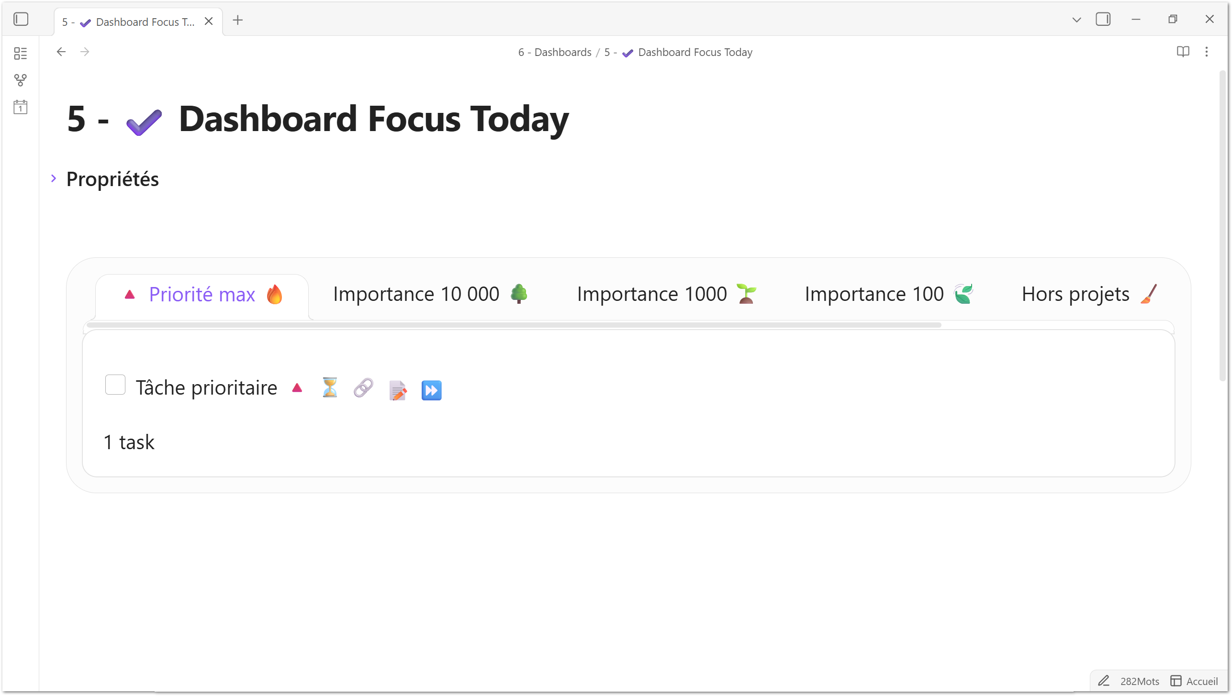
Task: Select the Hors projets tab
Action: pyautogui.click(x=1089, y=294)
